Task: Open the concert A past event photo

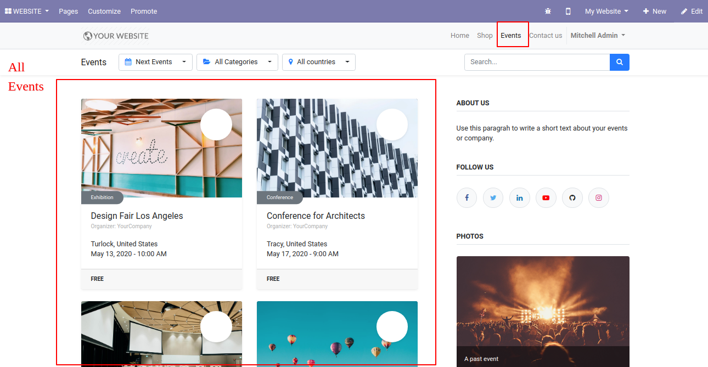Action: 543,312
